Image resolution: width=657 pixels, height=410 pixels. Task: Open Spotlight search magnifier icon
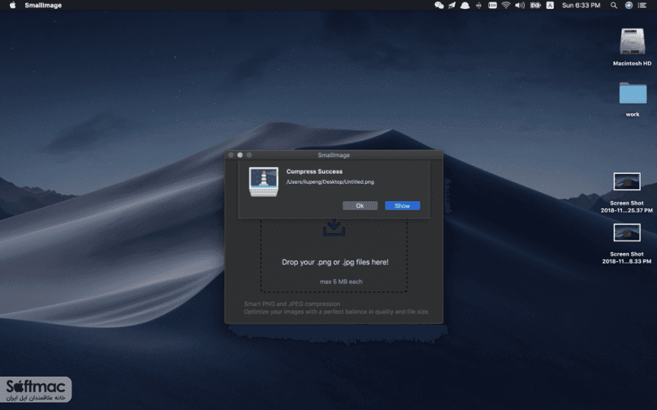click(614, 5)
